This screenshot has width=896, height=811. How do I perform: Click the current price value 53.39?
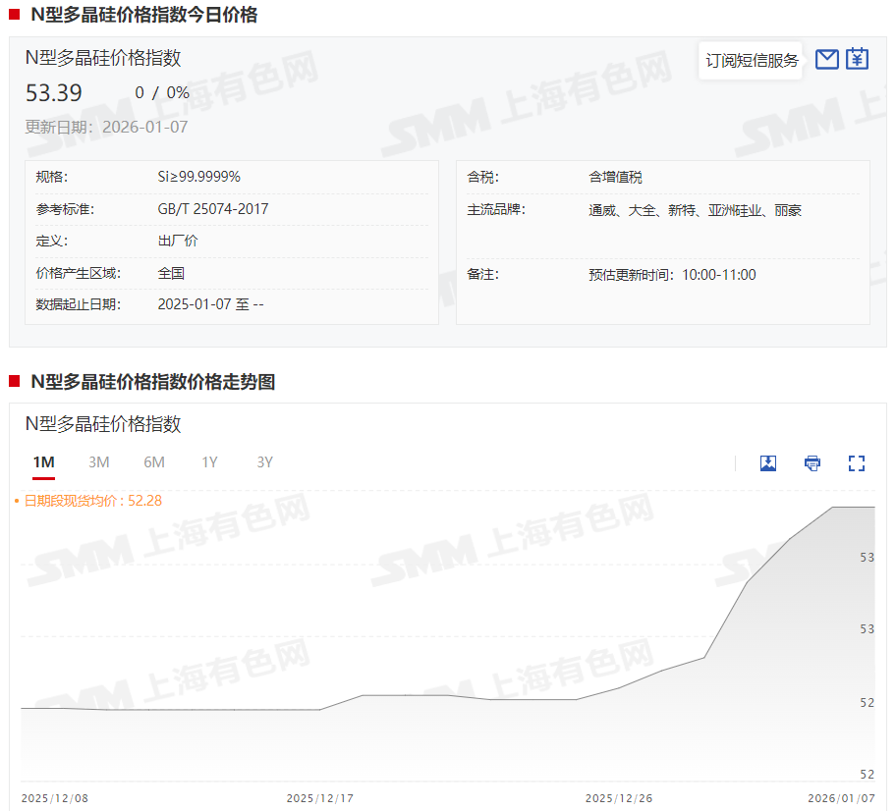54,93
